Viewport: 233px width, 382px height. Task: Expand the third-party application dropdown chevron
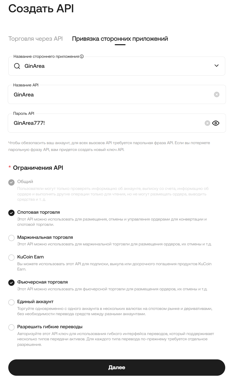point(216,66)
